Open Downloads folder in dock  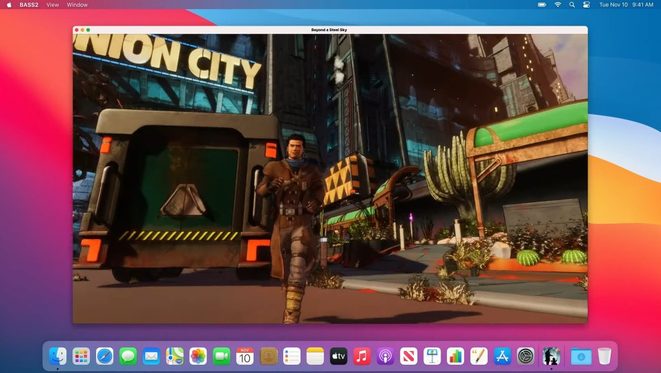click(x=581, y=356)
